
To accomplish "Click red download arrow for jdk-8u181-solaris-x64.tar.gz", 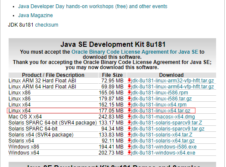I will pyautogui.click(x=129, y=141).
